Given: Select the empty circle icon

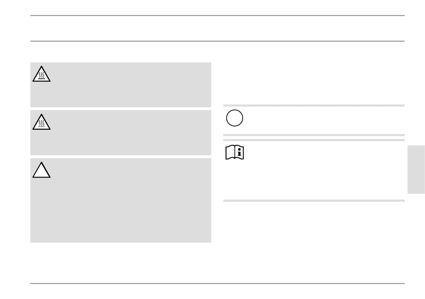Looking at the screenshot, I should pyautogui.click(x=235, y=118).
